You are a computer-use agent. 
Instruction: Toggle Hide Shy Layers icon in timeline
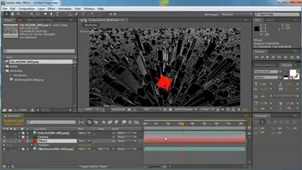point(104,122)
